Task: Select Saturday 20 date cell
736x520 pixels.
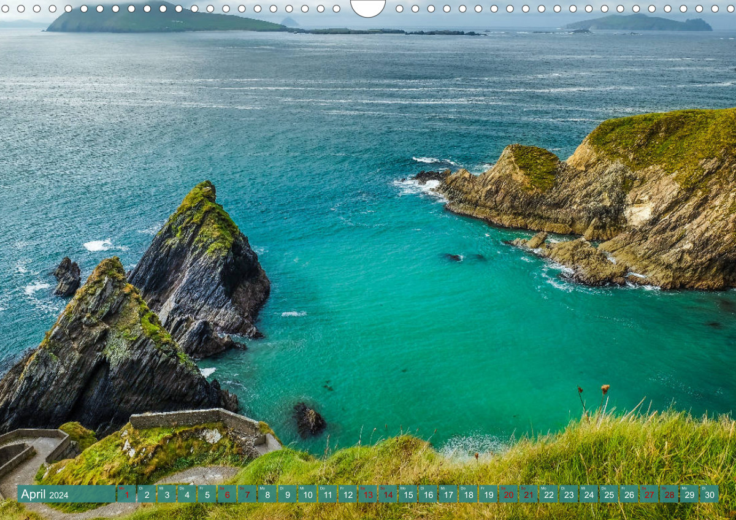Action: point(508,494)
